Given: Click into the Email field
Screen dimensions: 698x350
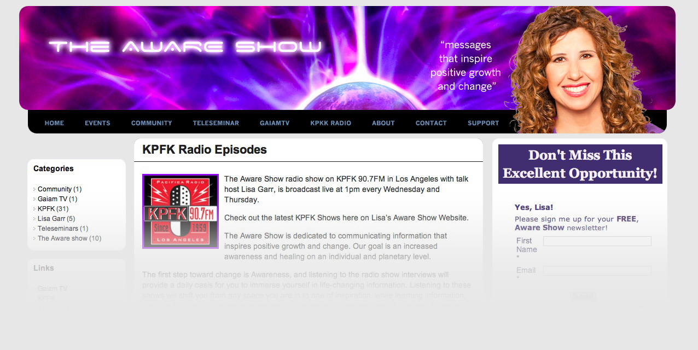Looking at the screenshot, I should (x=597, y=271).
